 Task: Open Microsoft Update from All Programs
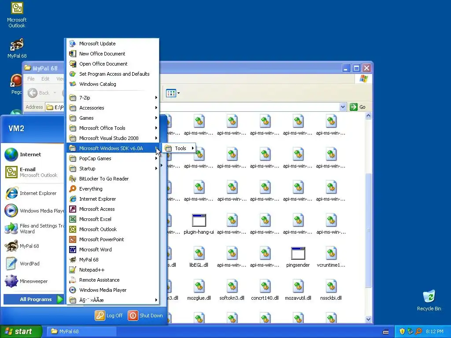tap(113, 44)
